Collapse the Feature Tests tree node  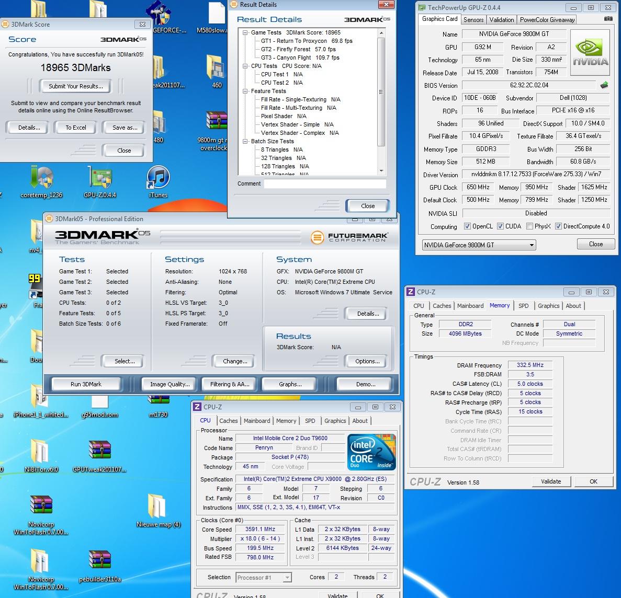coord(245,91)
